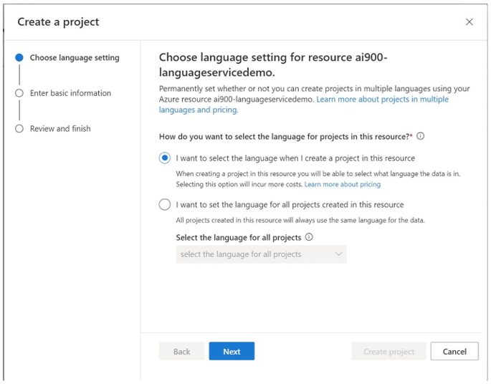Go to Review and finish step label
Screen dimensions: 491x386
point(60,129)
